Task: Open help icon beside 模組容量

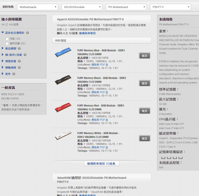Action: (x=19, y=61)
